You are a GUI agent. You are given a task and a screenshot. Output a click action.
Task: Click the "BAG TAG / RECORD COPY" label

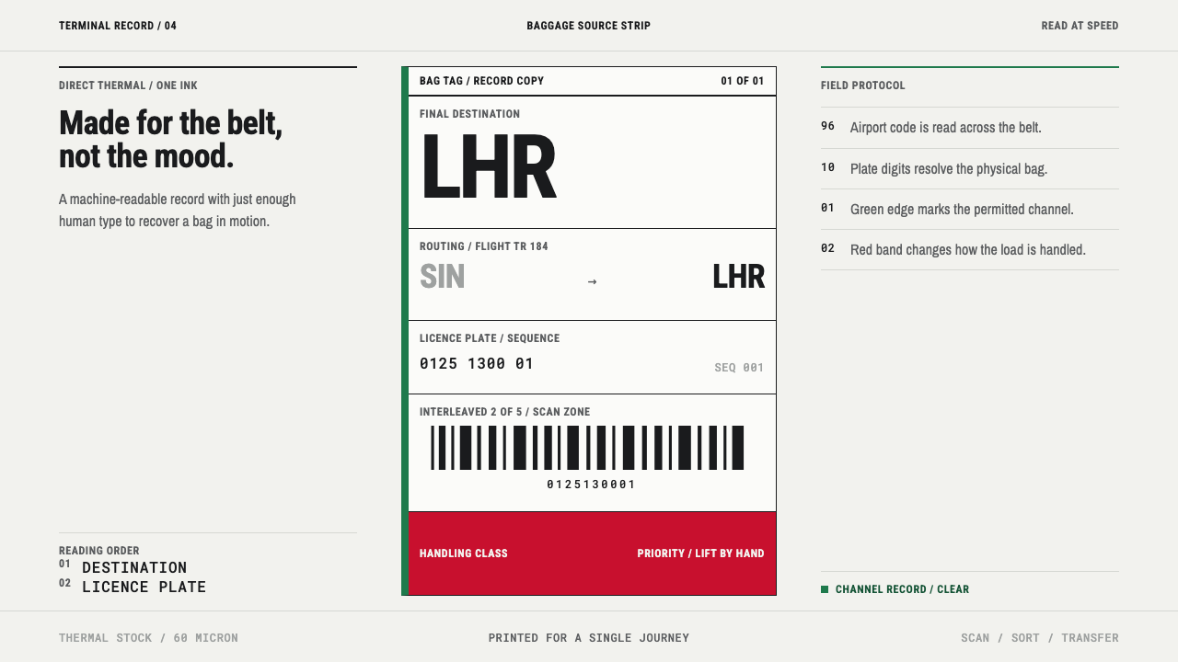(481, 81)
